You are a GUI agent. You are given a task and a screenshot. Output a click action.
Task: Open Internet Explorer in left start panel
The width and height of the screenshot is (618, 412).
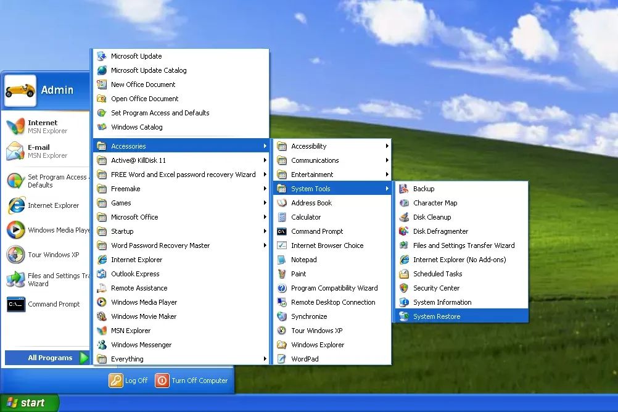(45, 205)
